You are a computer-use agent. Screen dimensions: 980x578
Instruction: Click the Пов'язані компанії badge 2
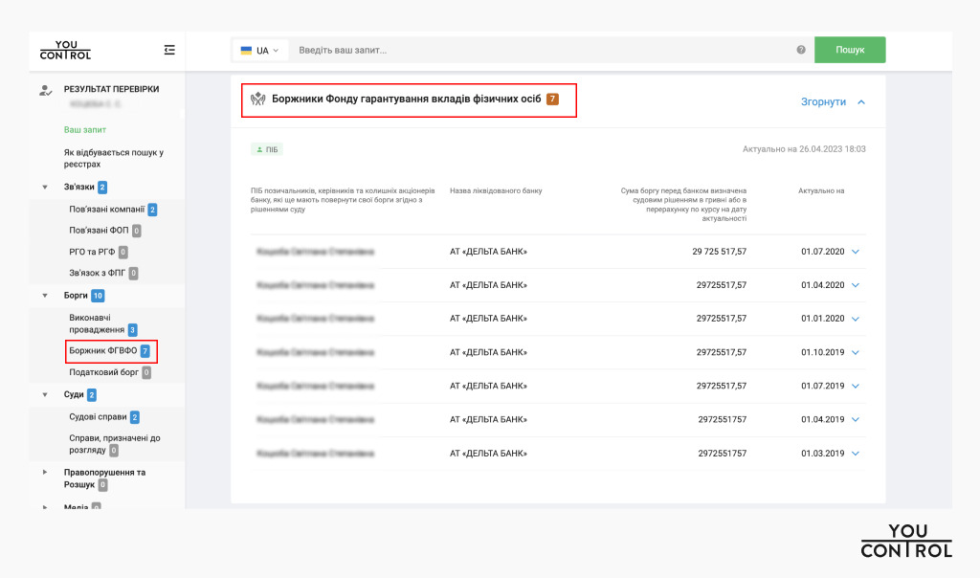pyautogui.click(x=152, y=210)
